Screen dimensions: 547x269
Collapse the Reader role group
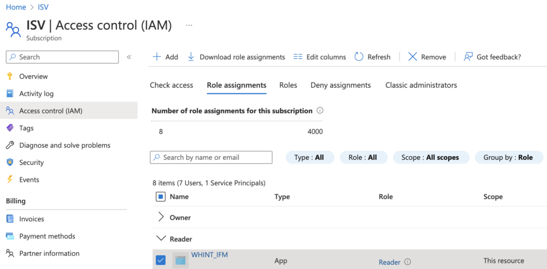[161, 239]
